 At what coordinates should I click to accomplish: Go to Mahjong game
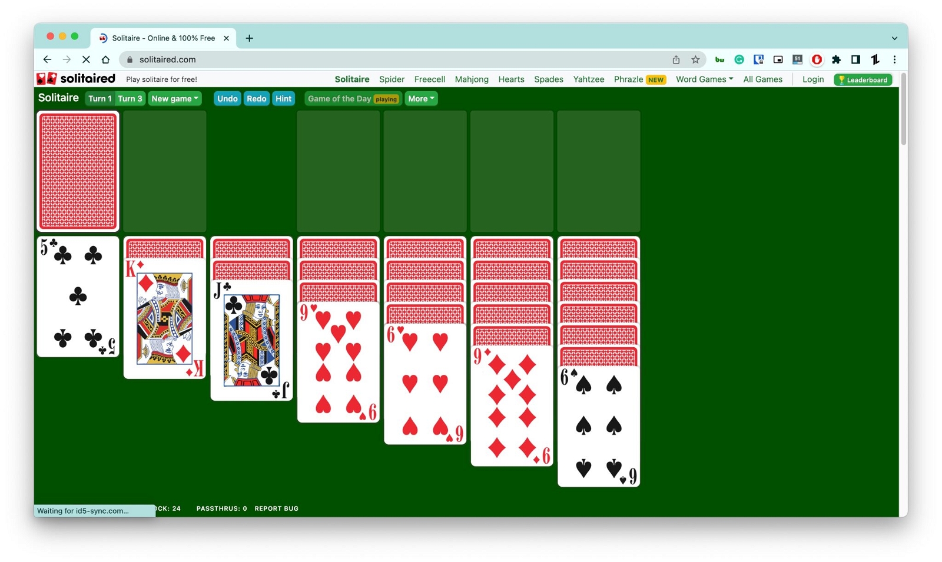(472, 79)
